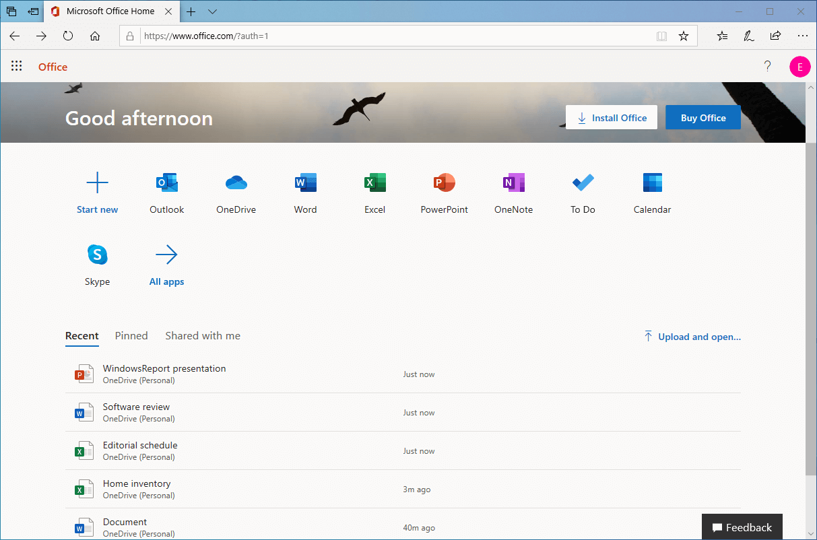
Task: Open the Feedback button
Action: 742,527
